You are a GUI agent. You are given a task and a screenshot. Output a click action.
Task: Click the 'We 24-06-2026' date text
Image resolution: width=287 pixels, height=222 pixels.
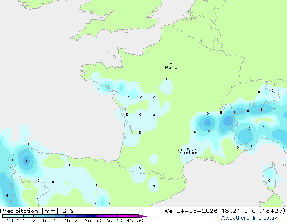[x=191, y=211]
